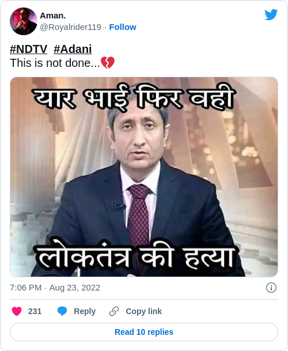Open the Read 10 replies button
Viewport: 288px width, 351px height.
tap(144, 332)
